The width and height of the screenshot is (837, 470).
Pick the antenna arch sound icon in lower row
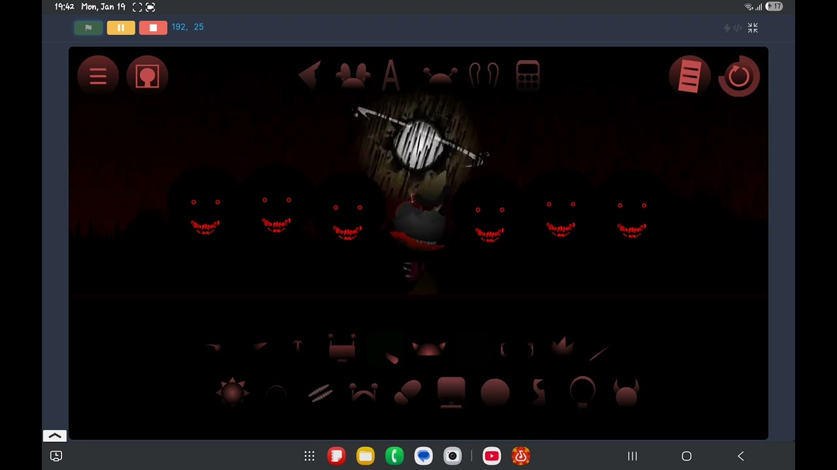pos(364,392)
